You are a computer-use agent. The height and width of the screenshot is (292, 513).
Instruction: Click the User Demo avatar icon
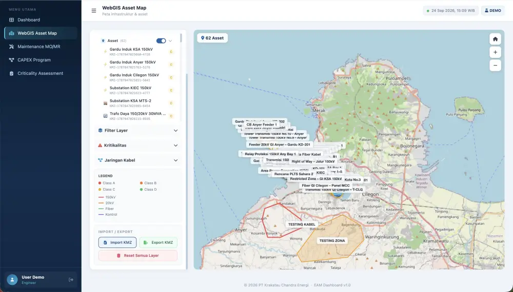(x=12, y=280)
